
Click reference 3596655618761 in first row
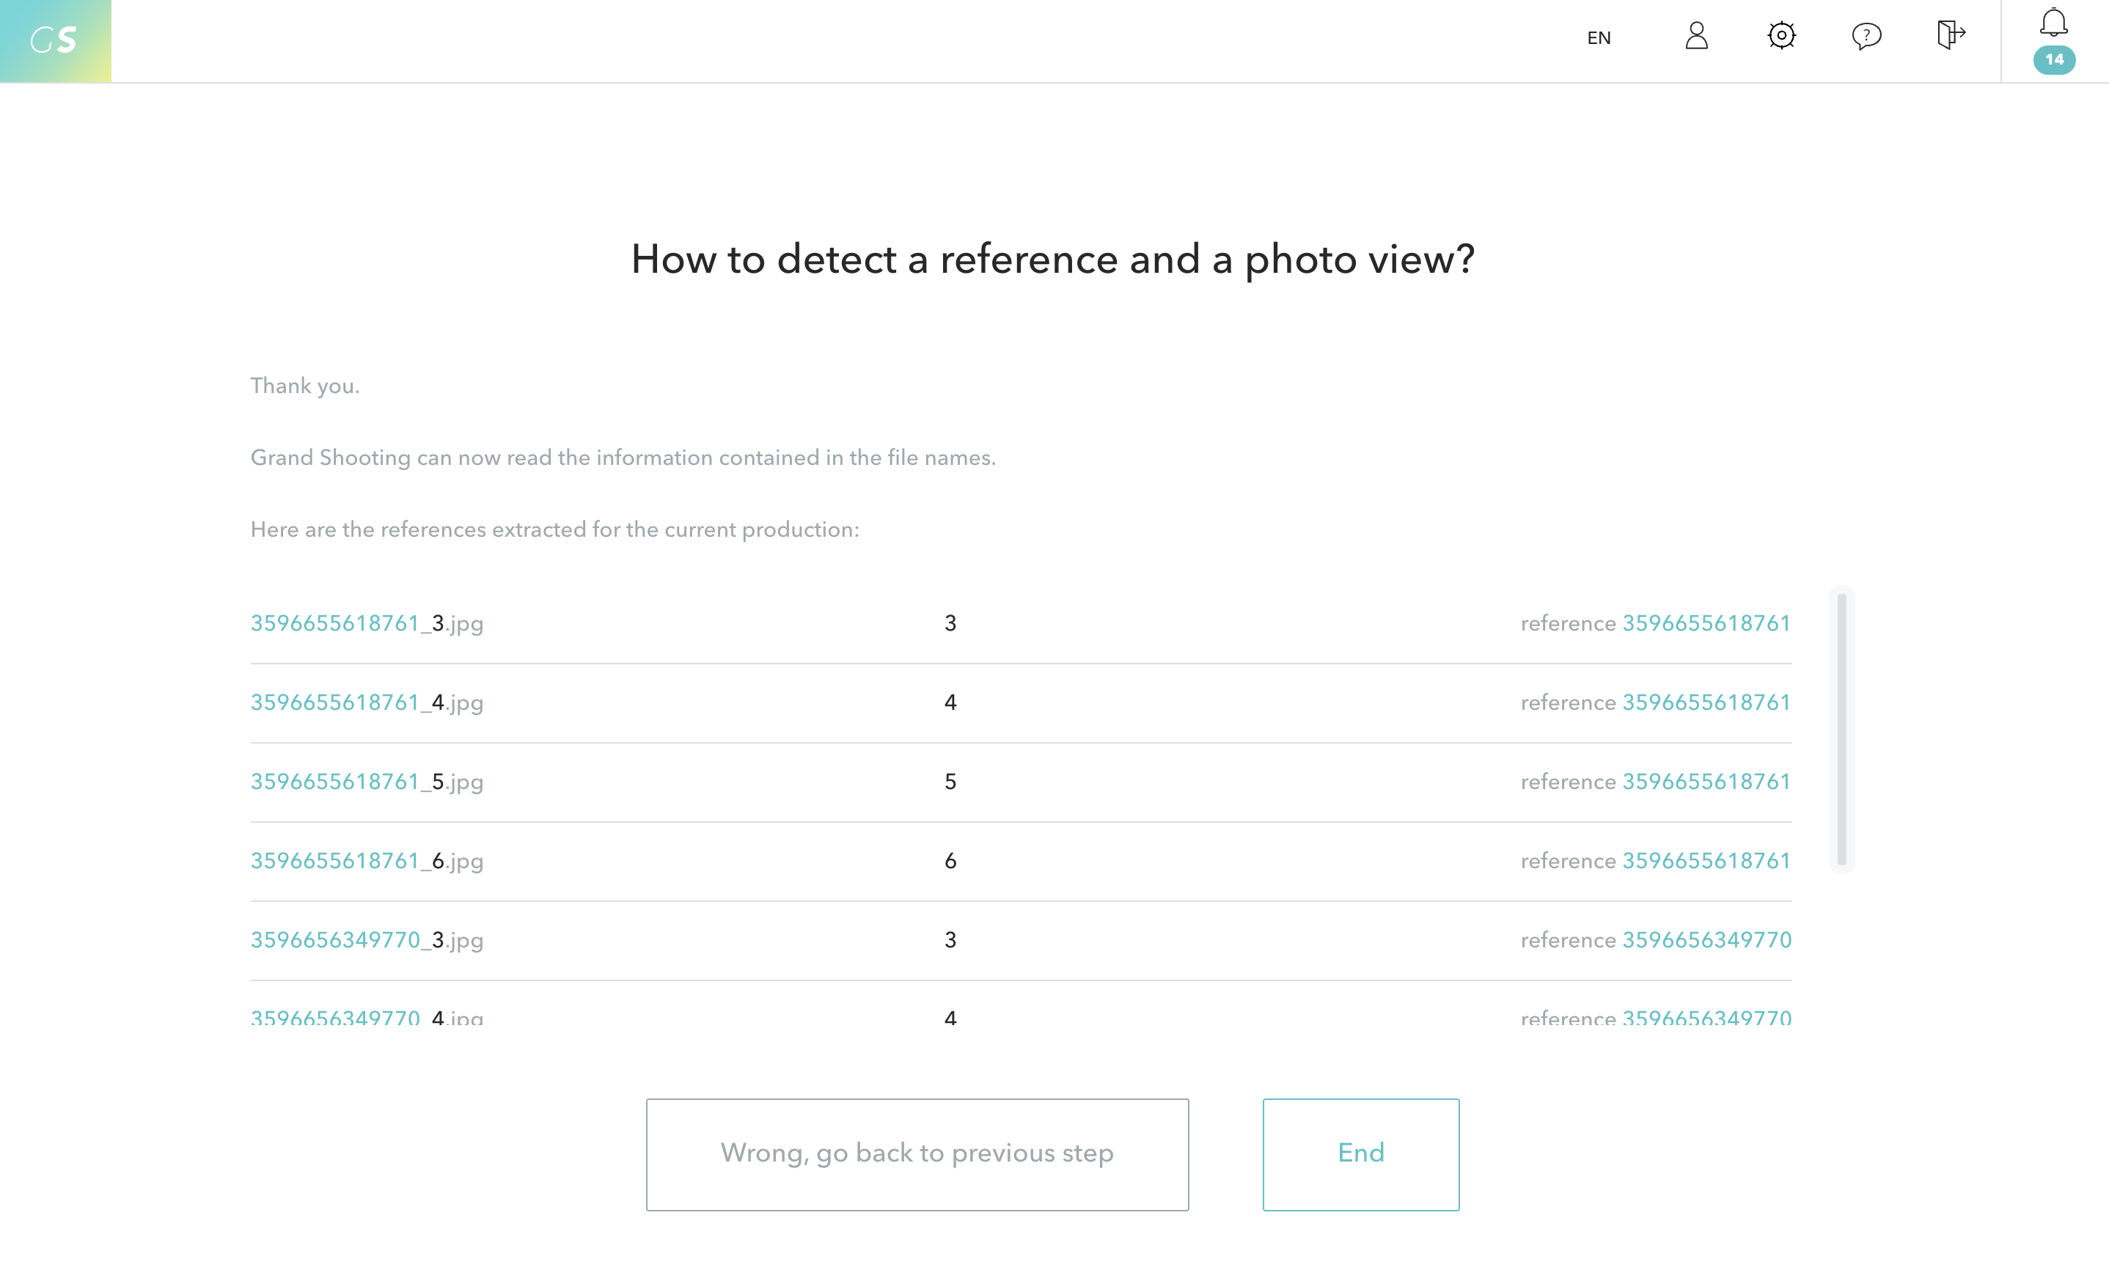pyautogui.click(x=1706, y=623)
